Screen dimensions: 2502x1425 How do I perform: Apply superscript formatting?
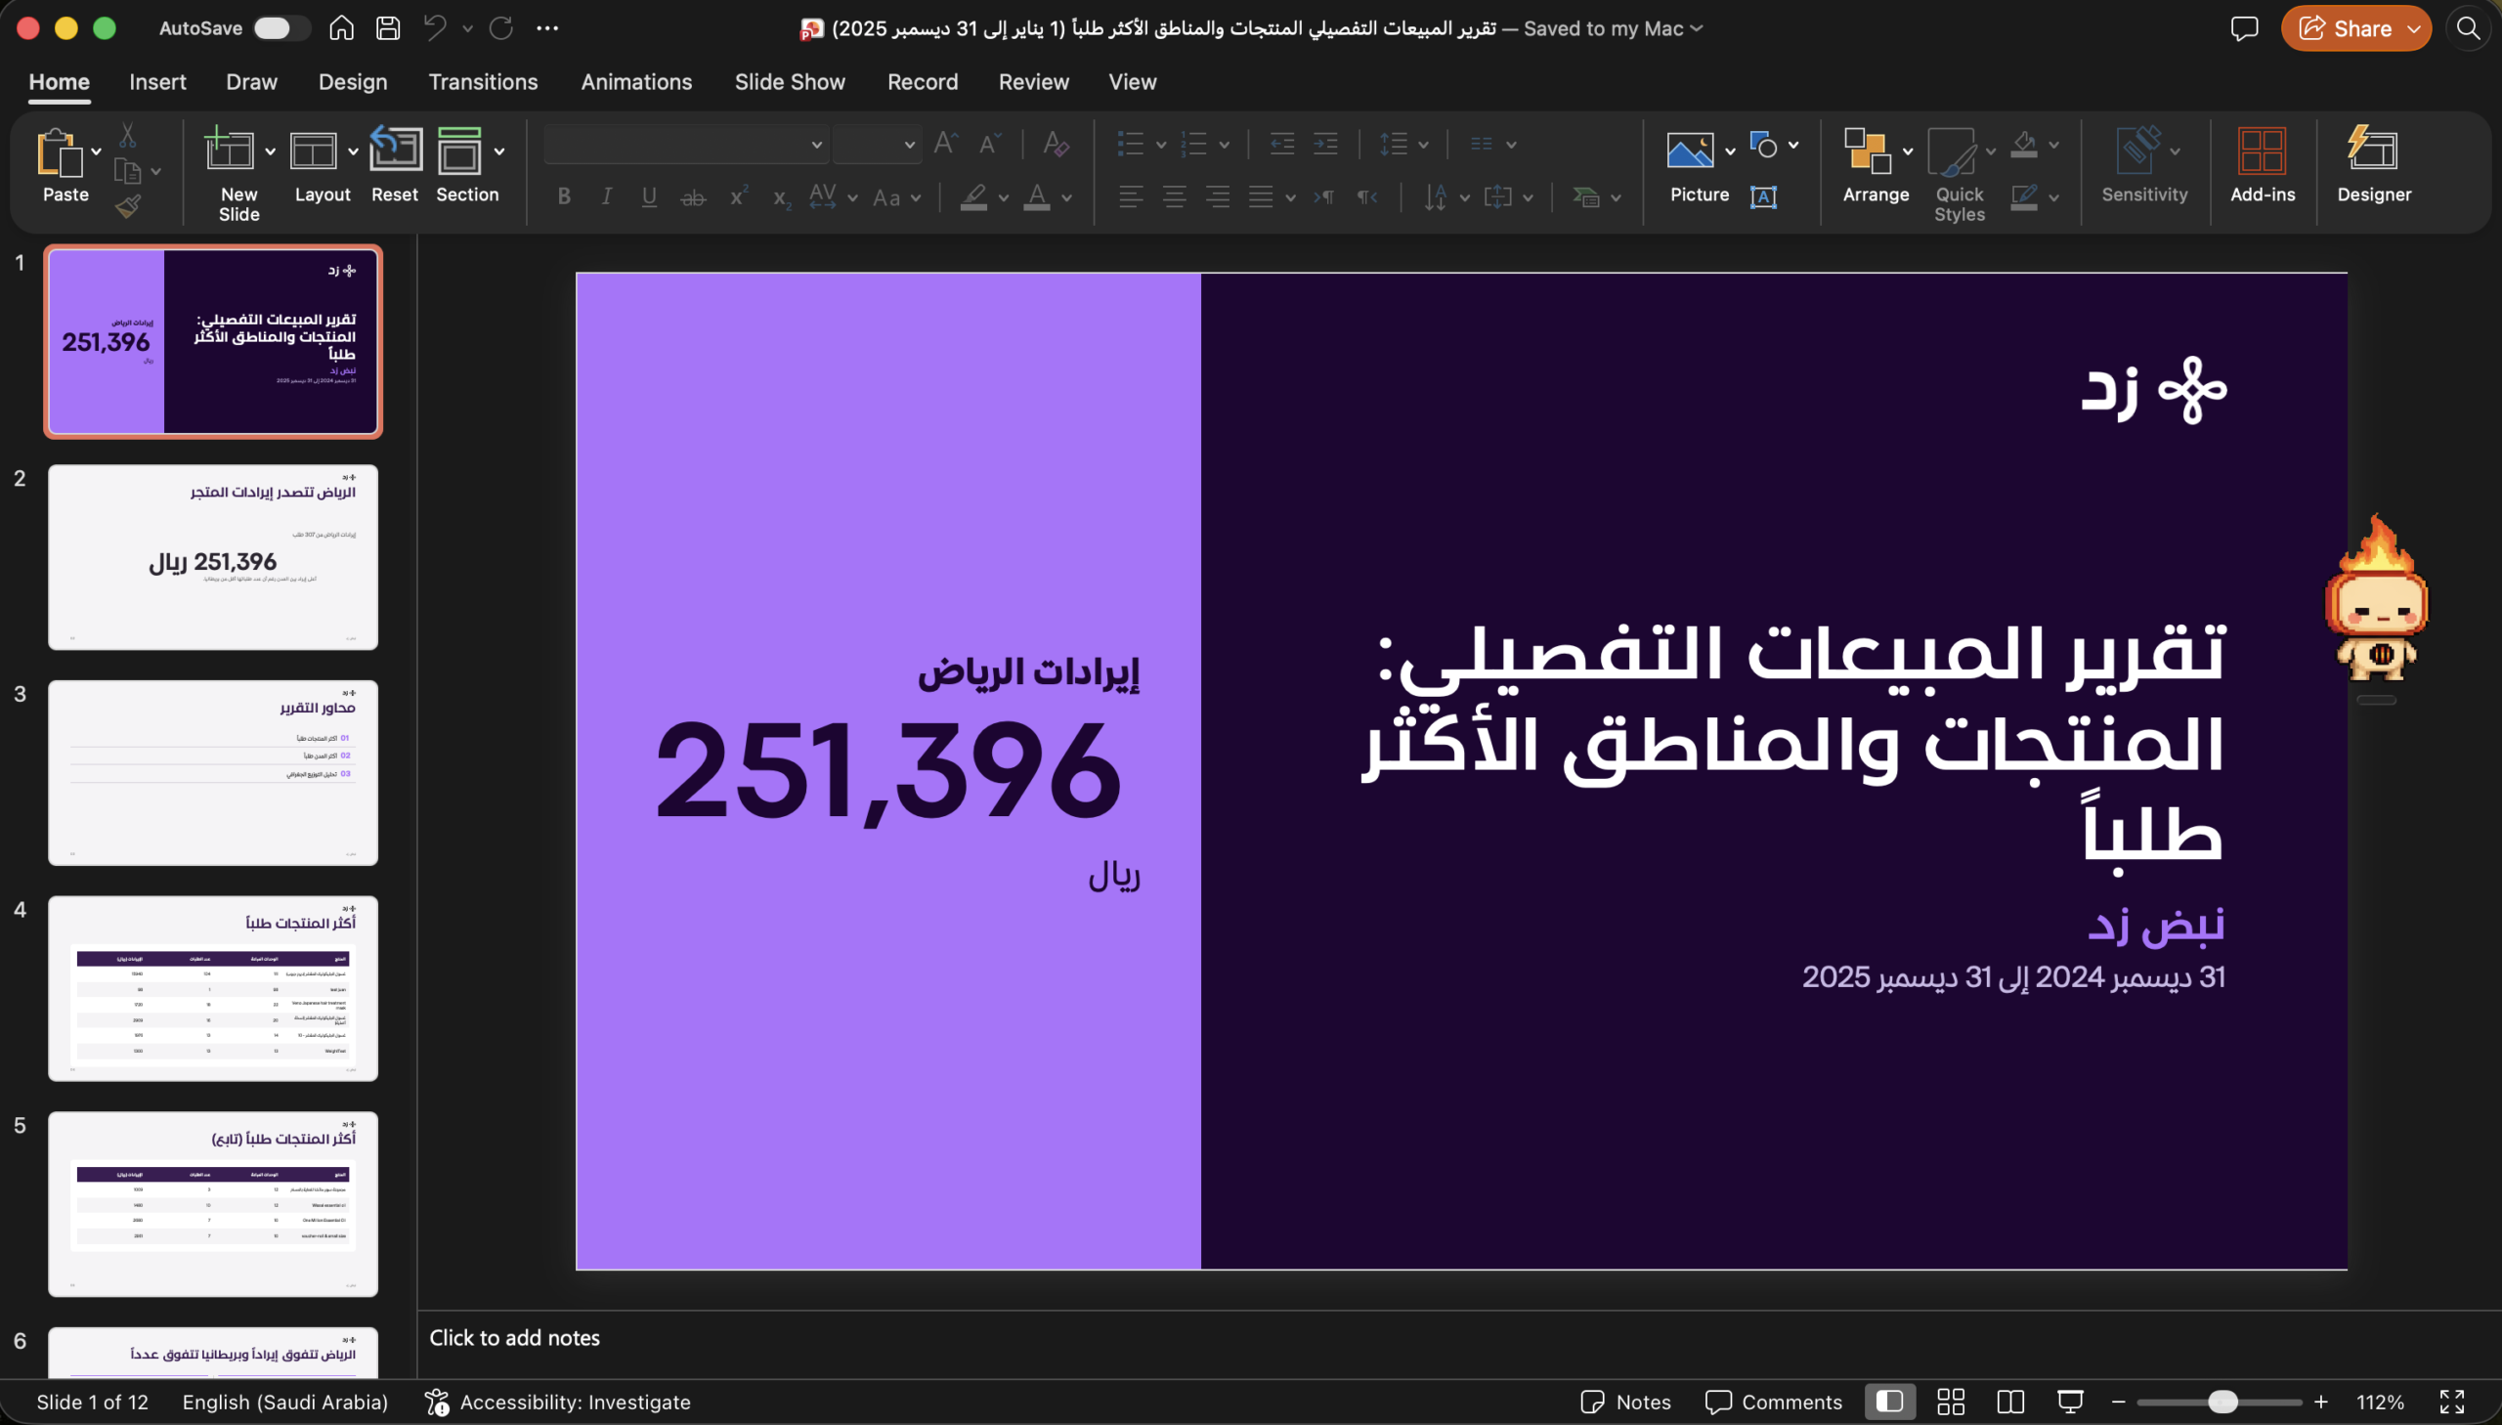(738, 195)
